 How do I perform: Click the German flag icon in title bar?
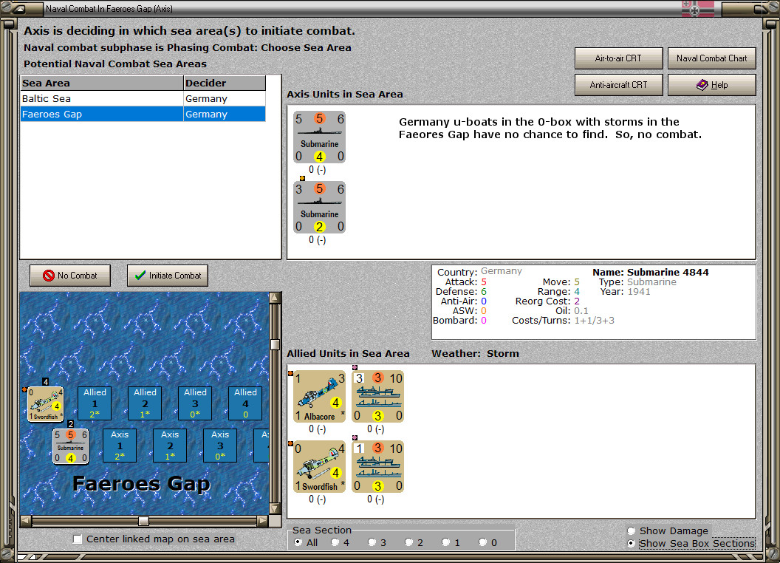(x=698, y=9)
